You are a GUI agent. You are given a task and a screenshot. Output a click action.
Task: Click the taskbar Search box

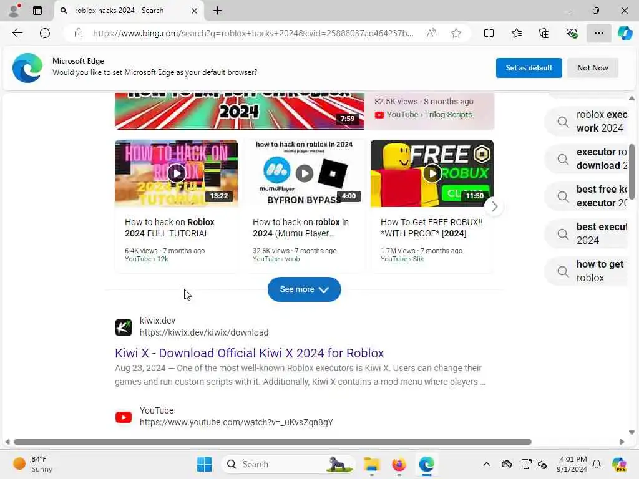pos(288,464)
